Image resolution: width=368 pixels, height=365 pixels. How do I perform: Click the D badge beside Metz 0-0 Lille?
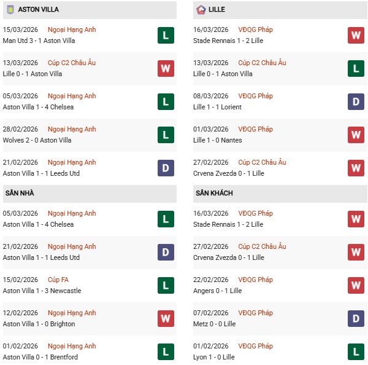(x=356, y=318)
